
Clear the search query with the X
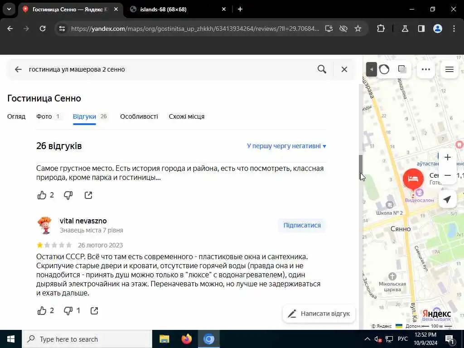[344, 69]
